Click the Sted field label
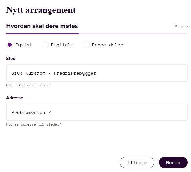 click(x=11, y=59)
